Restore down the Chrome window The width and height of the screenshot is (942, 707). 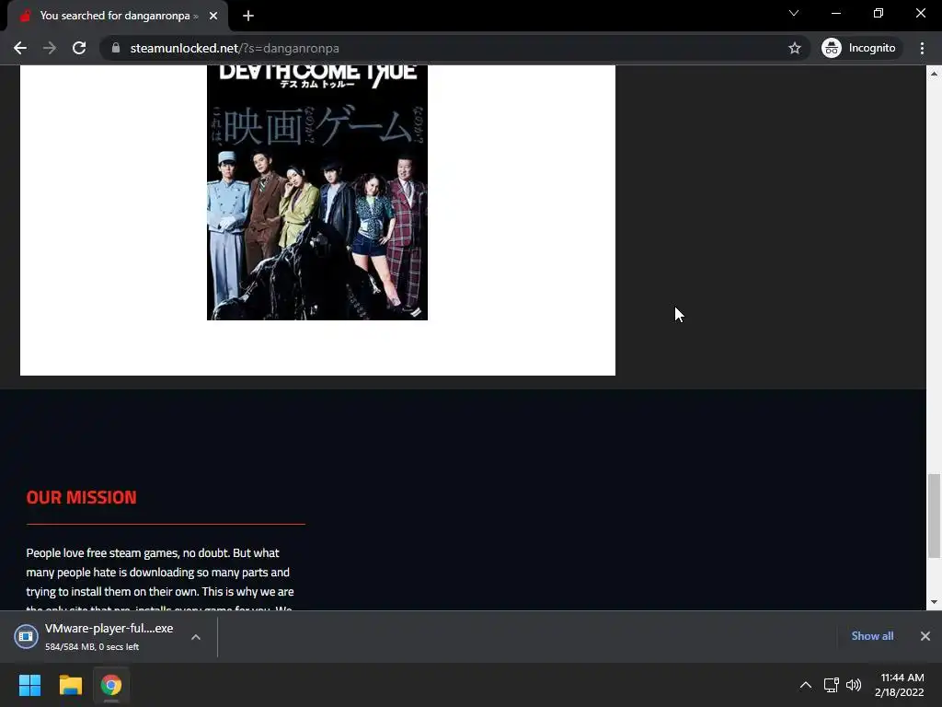879,13
